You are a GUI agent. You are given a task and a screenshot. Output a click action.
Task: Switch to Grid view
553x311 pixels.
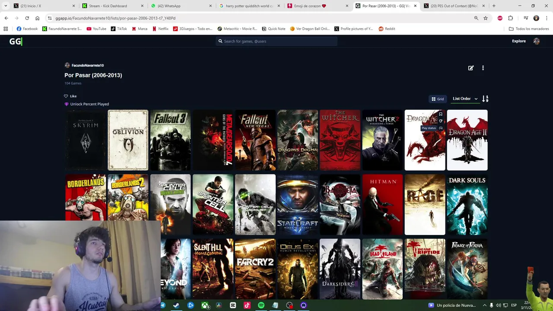[438, 99]
